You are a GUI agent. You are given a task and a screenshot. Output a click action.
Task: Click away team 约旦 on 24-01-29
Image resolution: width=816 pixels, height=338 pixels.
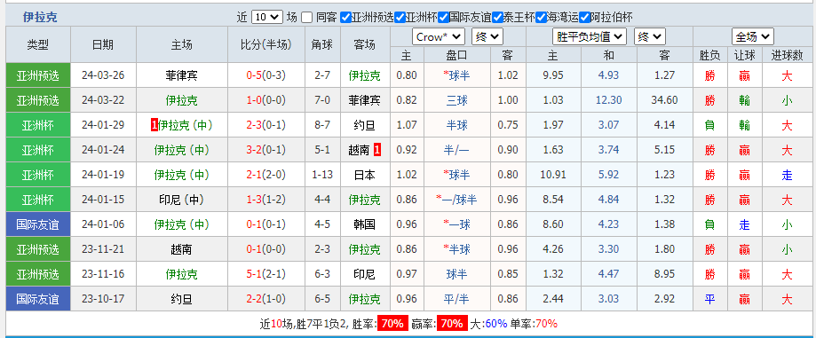coord(364,125)
